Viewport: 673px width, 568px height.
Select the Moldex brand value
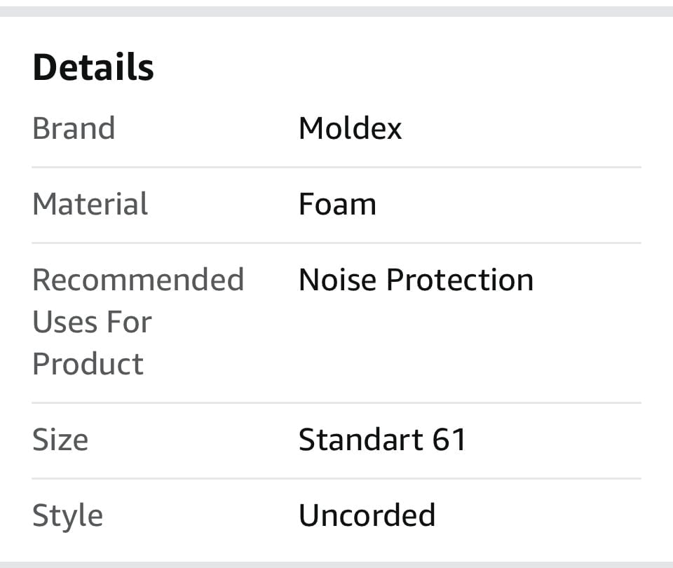pyautogui.click(x=351, y=128)
